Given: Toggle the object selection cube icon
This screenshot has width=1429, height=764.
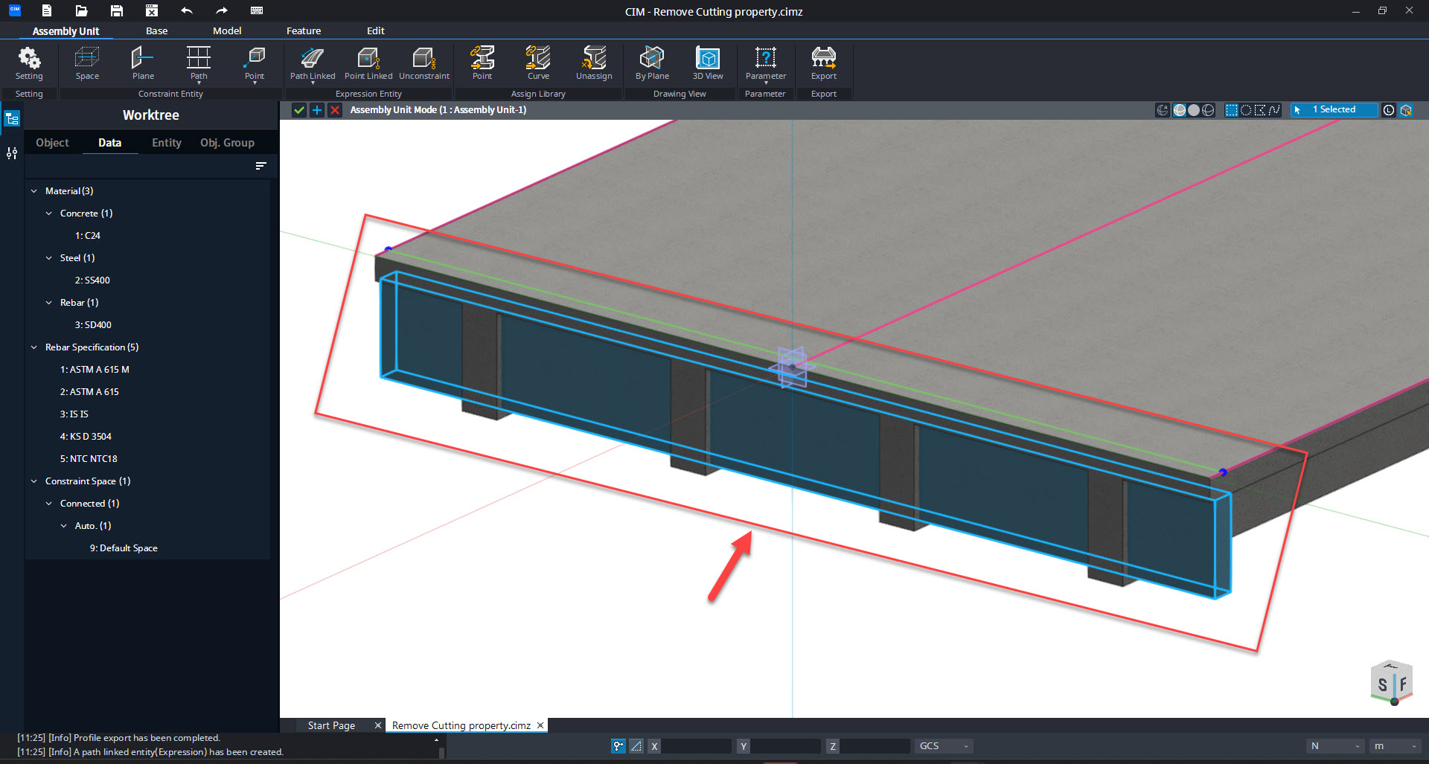Looking at the screenshot, I should (x=1406, y=110).
